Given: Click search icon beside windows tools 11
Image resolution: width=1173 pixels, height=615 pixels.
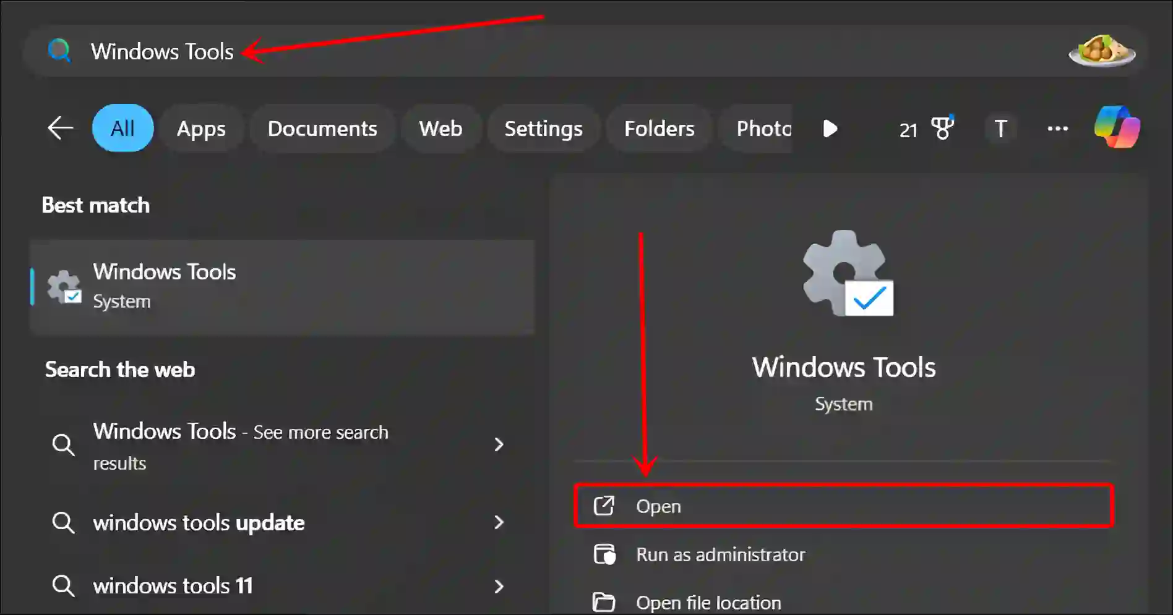Looking at the screenshot, I should coord(63,585).
